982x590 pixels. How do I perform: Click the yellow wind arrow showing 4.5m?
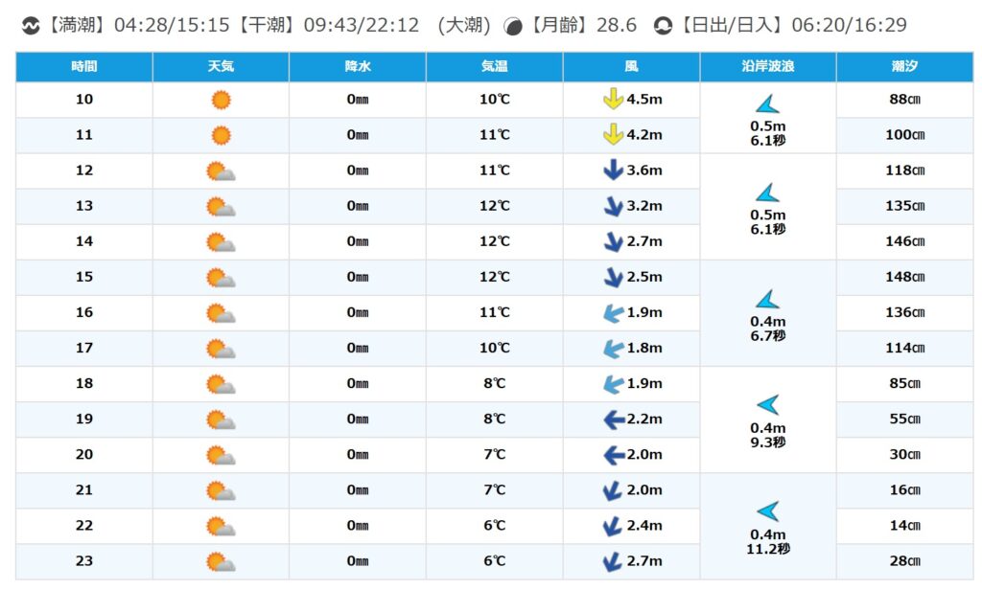coord(613,100)
